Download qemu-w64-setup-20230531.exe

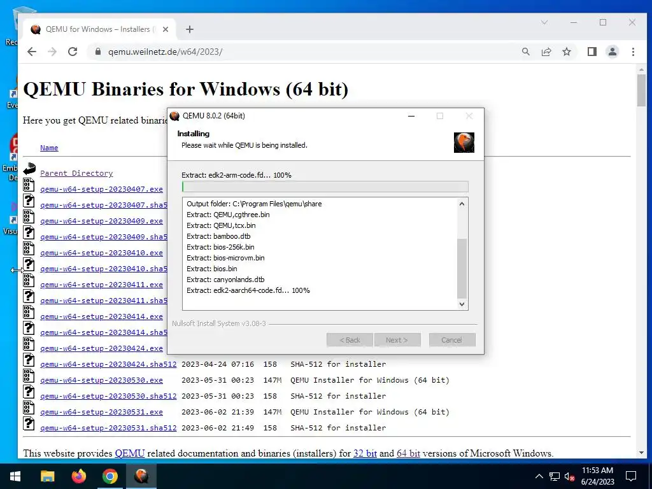(x=101, y=412)
